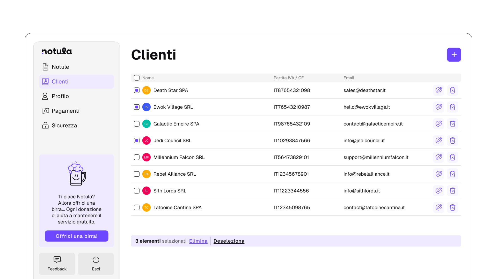Click edit icon for Galactic Empire SPA
This screenshot has width=497, height=279.
(x=438, y=124)
